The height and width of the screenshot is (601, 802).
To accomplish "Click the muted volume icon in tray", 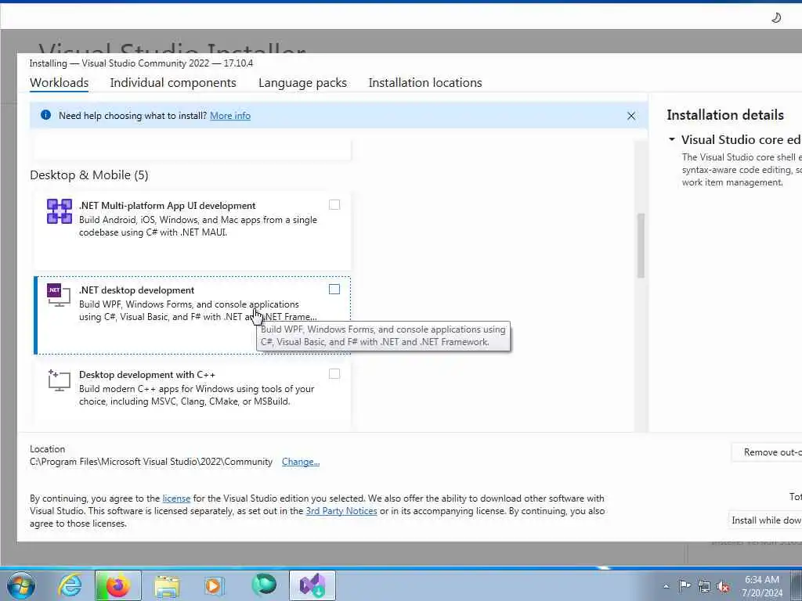I will [x=723, y=586].
